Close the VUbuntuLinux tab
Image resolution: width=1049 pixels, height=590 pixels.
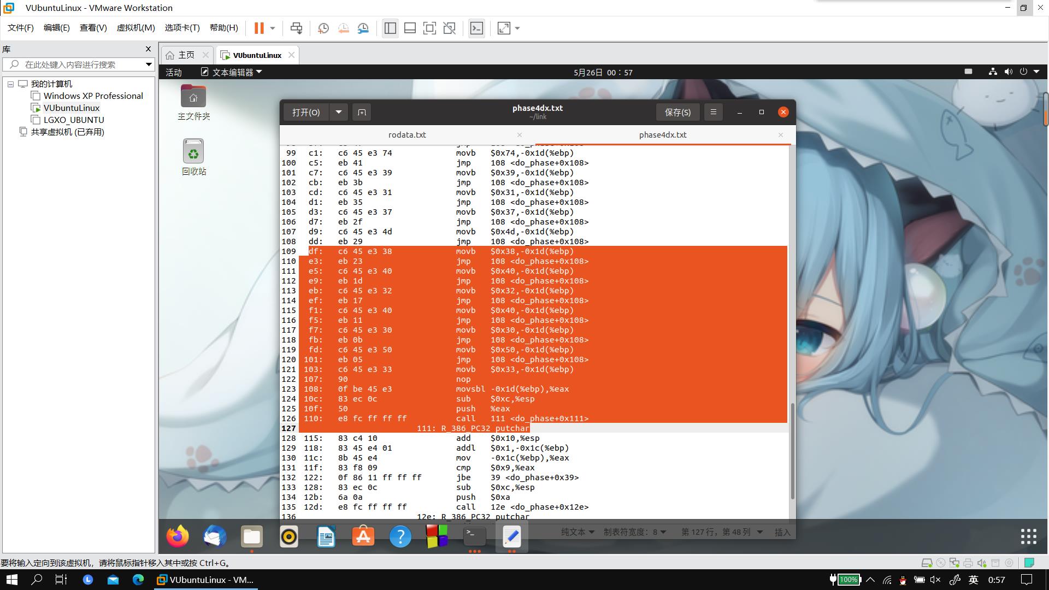[292, 55]
